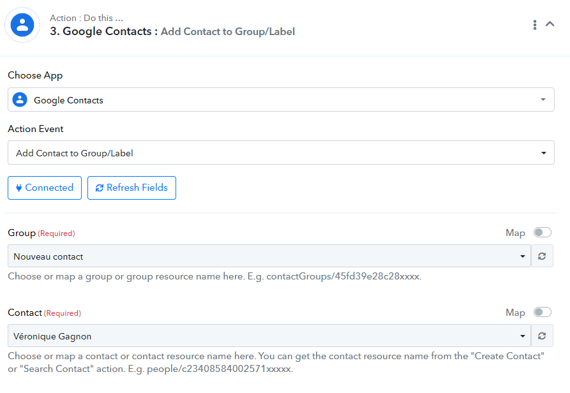Image resolution: width=570 pixels, height=393 pixels.
Task: Click the Group field help text
Action: click(x=214, y=276)
